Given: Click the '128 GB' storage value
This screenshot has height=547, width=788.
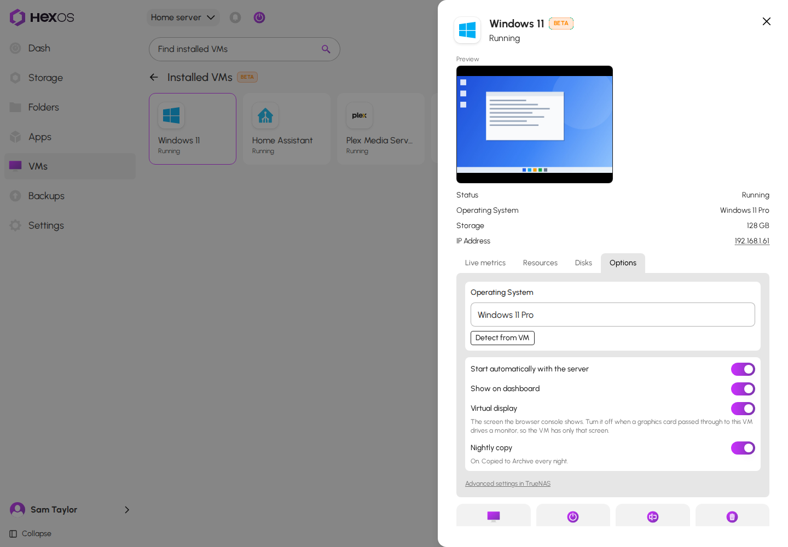Looking at the screenshot, I should tap(758, 226).
